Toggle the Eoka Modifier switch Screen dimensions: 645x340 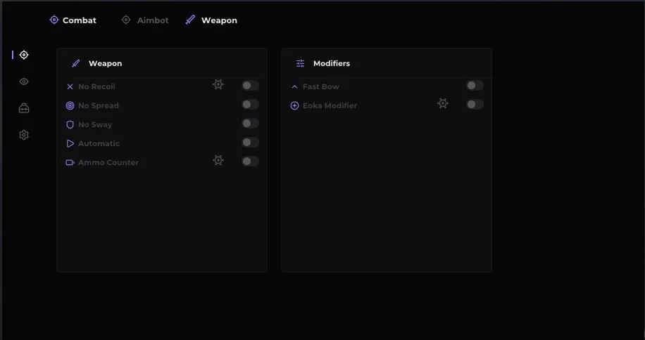pos(475,105)
